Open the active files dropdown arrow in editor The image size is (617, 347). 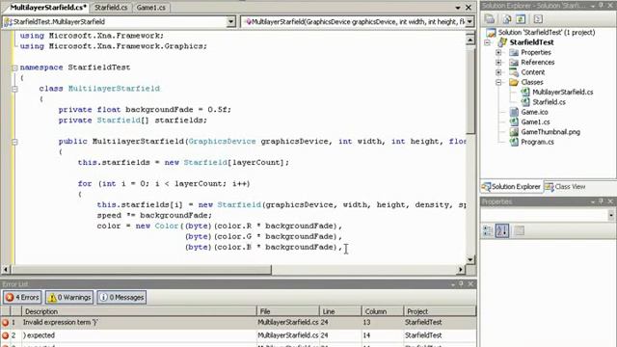tap(458, 8)
